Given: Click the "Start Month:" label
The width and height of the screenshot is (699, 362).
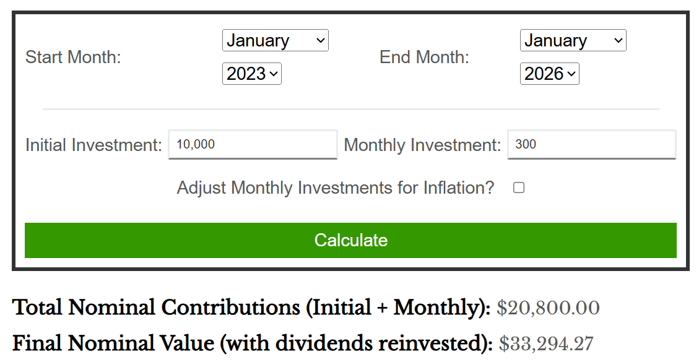Looking at the screenshot, I should [x=73, y=58].
